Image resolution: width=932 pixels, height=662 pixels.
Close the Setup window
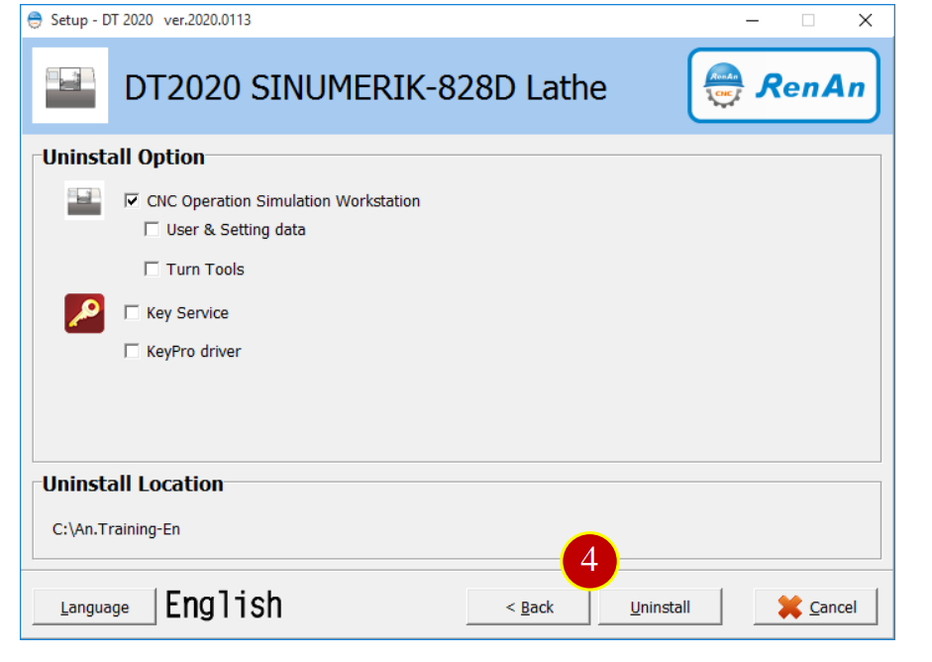point(865,20)
